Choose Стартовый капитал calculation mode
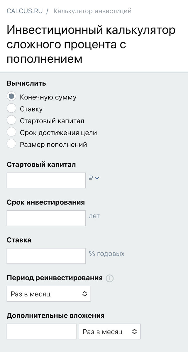The height and width of the screenshot is (352, 188). (11, 120)
